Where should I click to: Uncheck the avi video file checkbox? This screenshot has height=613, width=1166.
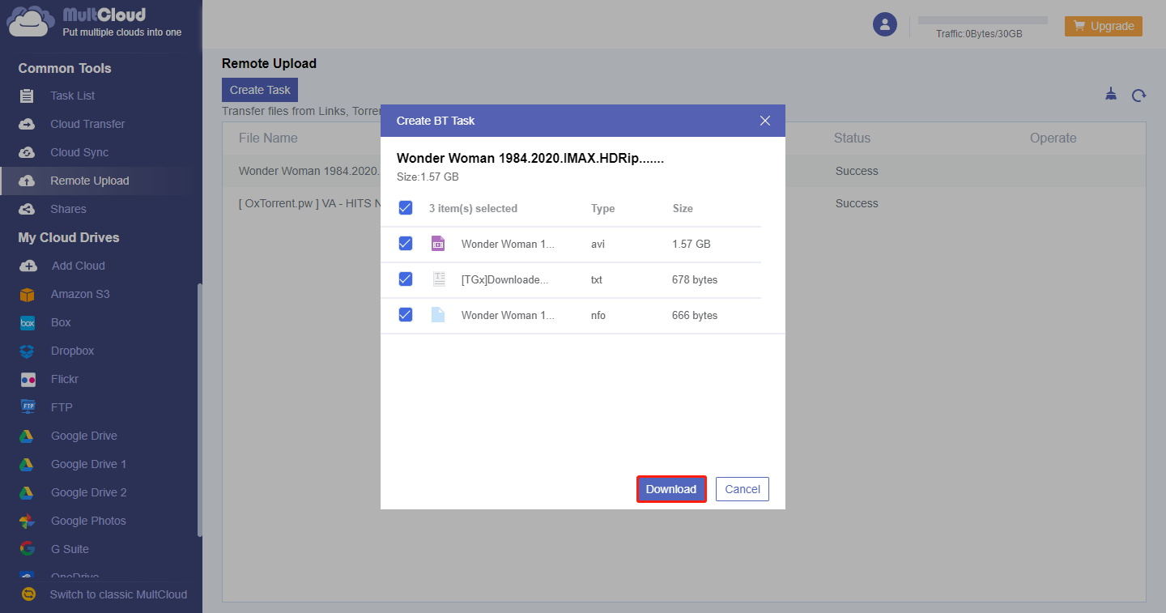tap(406, 244)
